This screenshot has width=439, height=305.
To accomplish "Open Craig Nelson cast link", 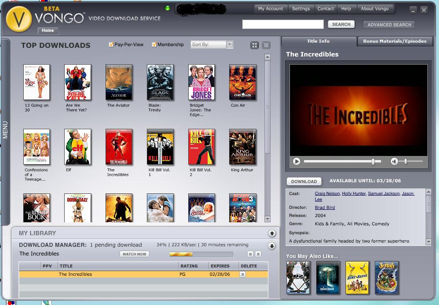I will [x=327, y=193].
